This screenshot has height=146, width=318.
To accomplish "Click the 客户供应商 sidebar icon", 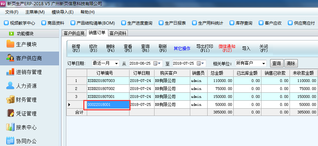I will pos(10,58).
